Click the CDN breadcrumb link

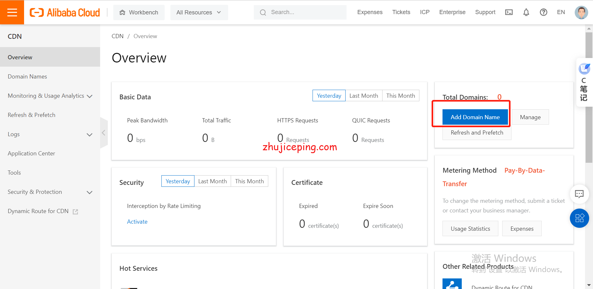tap(117, 36)
